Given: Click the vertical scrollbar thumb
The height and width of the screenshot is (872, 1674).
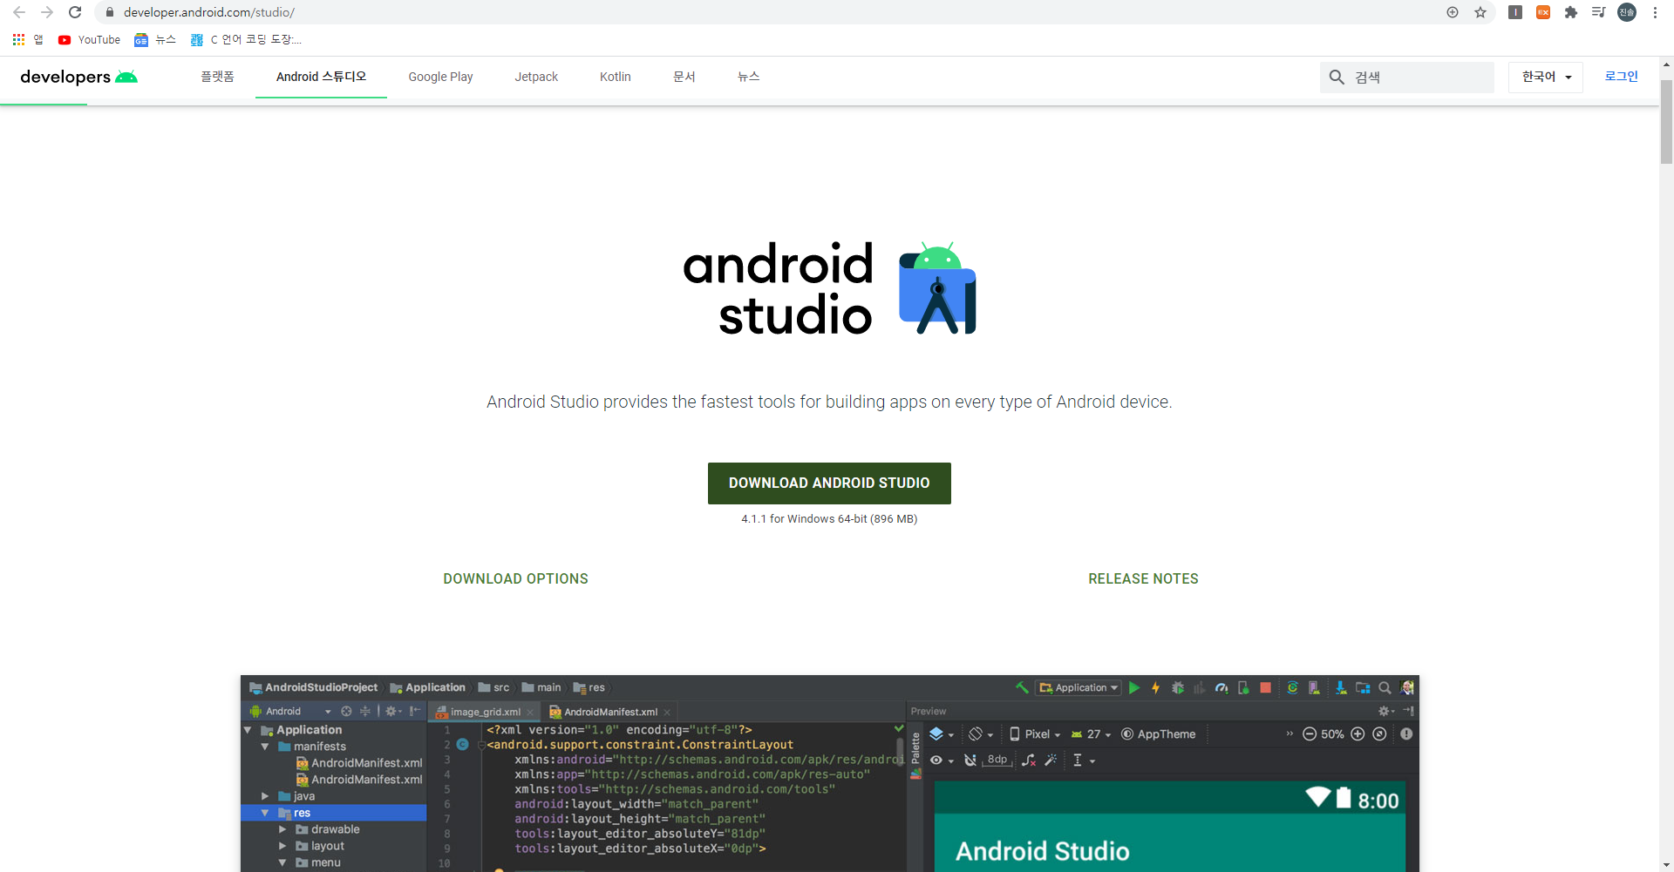Looking at the screenshot, I should click(1666, 122).
